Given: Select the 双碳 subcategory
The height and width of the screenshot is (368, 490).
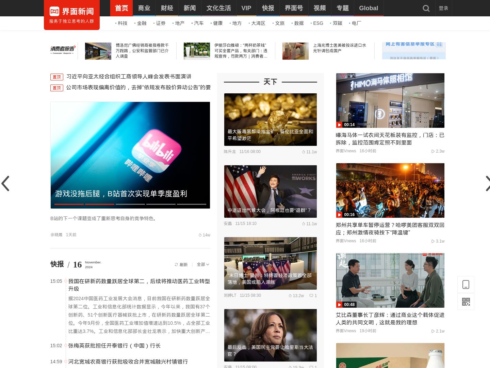Looking at the screenshot, I should 337,23.
